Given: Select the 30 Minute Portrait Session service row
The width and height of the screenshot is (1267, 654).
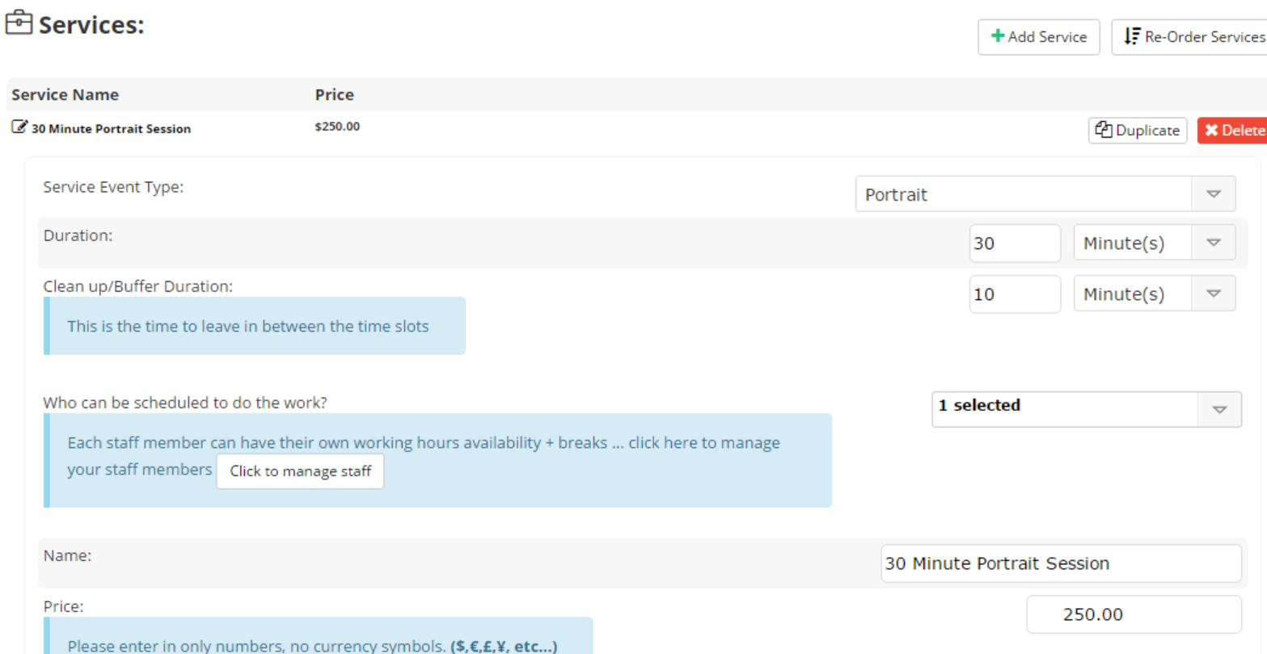Looking at the screenshot, I should 110,128.
